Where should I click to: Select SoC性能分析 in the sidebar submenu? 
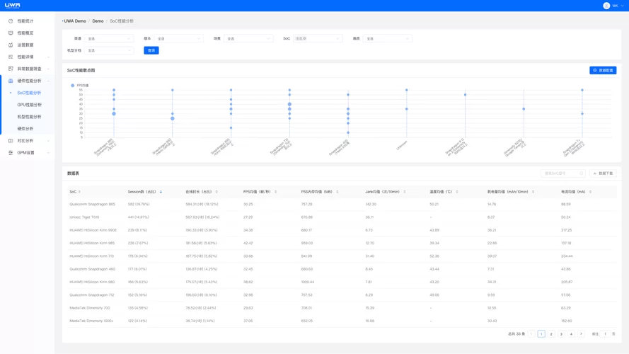(x=29, y=93)
